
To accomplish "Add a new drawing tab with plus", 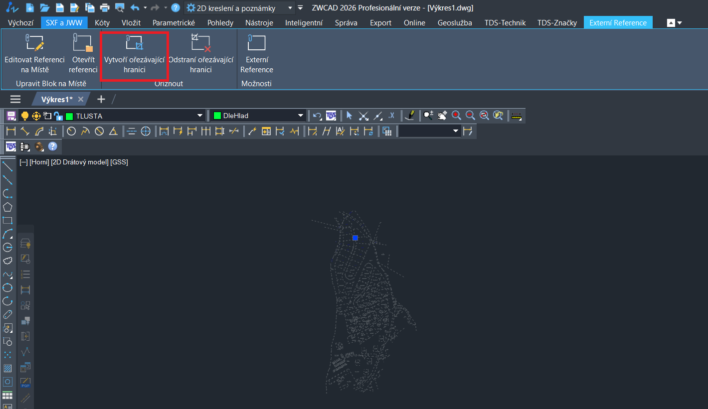I will click(x=101, y=99).
